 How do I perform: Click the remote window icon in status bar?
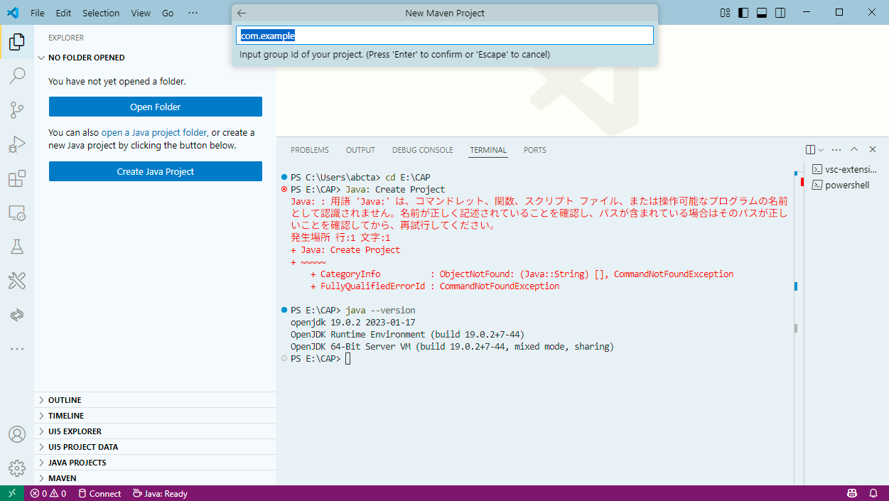click(12, 493)
